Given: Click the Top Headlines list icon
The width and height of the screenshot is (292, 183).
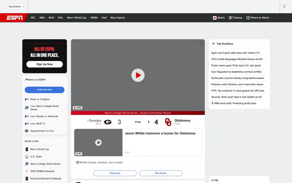Looking at the screenshot, I should [214, 44].
